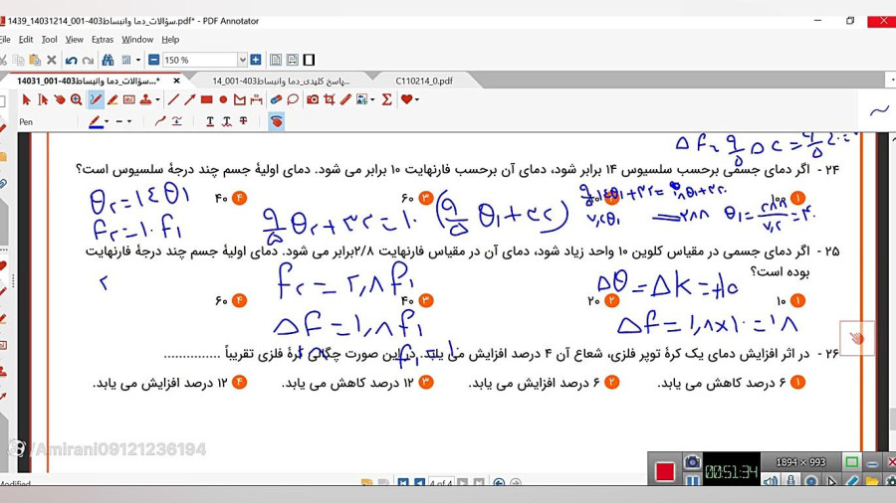Stop recording with the red square button
The height and width of the screenshot is (503, 896).
pos(665,471)
